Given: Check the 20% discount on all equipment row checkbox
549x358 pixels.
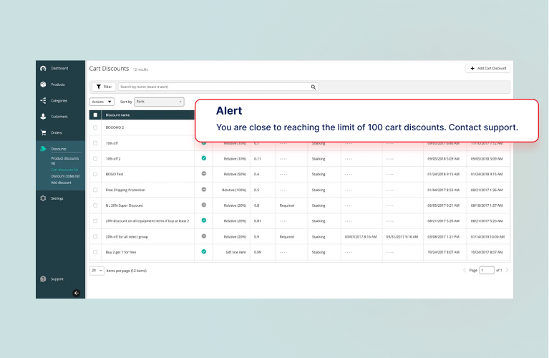Looking at the screenshot, I should coord(95,221).
